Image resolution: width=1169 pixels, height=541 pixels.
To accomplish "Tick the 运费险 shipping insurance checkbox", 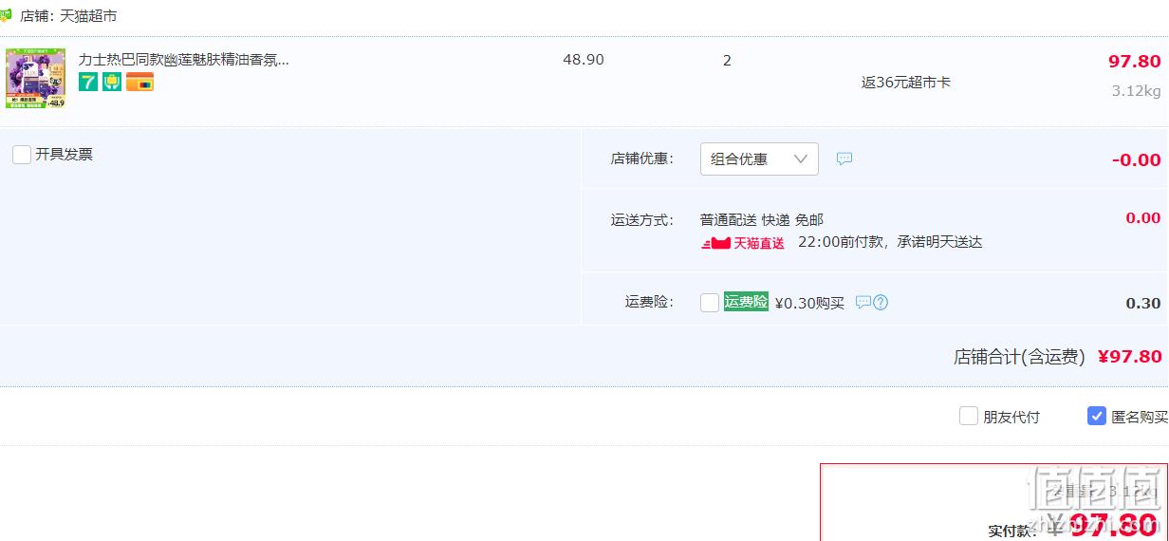I will [710, 303].
